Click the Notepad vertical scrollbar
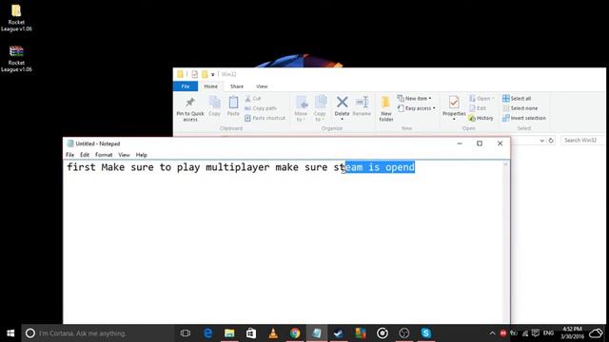The height and width of the screenshot is (342, 609). (x=505, y=242)
